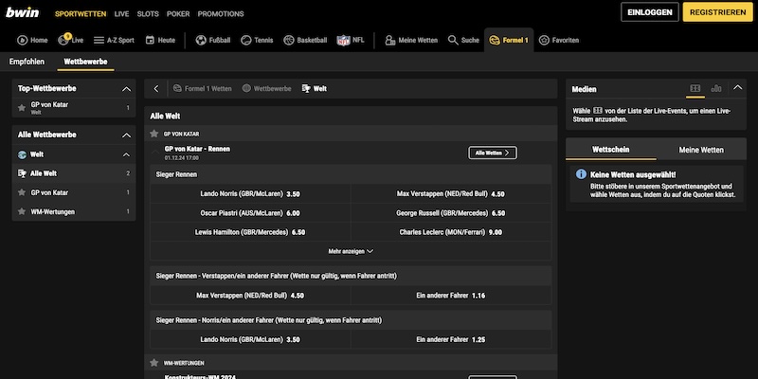Select Ein anderer Fahrer at 1.16
The width and height of the screenshot is (758, 379).
coord(451,296)
